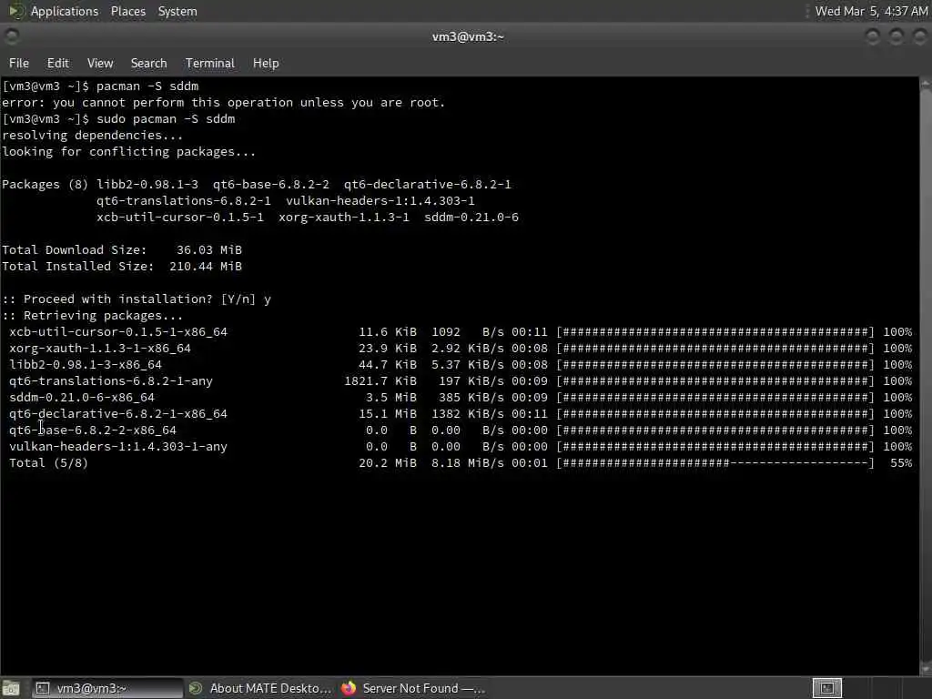Click the qt6-base-6.8.2-2-x86_64 download row
The width and height of the screenshot is (932, 699).
461,430
